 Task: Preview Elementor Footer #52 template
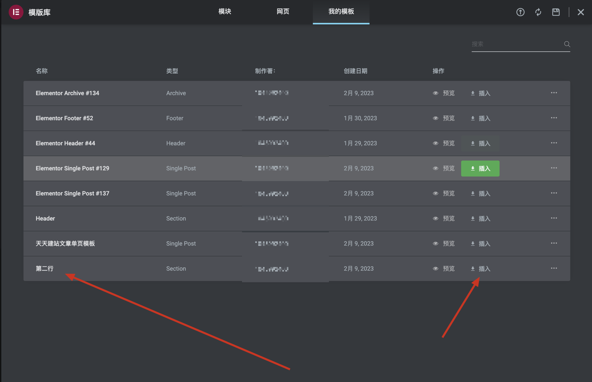444,118
